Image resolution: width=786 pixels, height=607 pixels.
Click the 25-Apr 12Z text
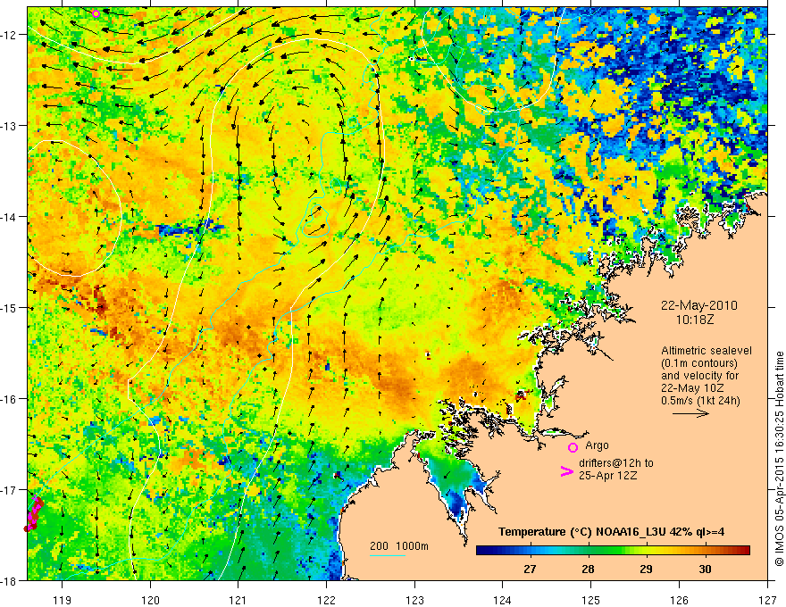click(x=607, y=475)
